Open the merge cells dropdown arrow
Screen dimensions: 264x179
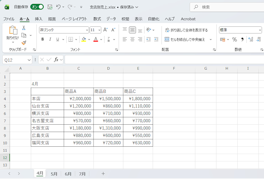pos(210,40)
